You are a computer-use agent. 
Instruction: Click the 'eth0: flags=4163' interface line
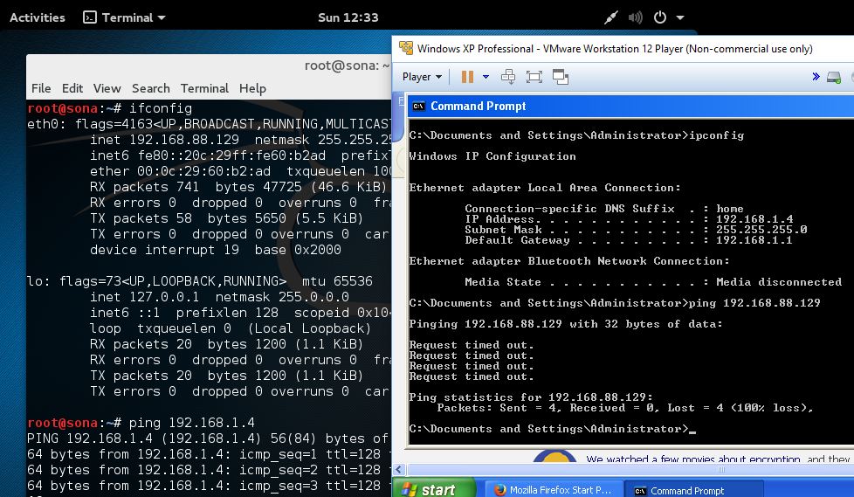pyautogui.click(x=209, y=124)
